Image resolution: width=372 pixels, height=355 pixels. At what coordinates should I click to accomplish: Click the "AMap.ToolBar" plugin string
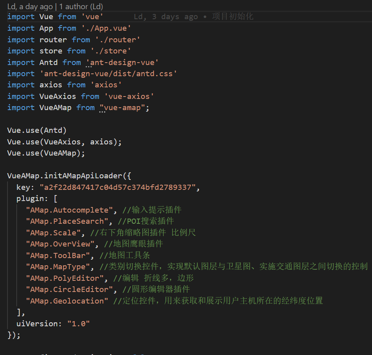pyautogui.click(x=58, y=256)
